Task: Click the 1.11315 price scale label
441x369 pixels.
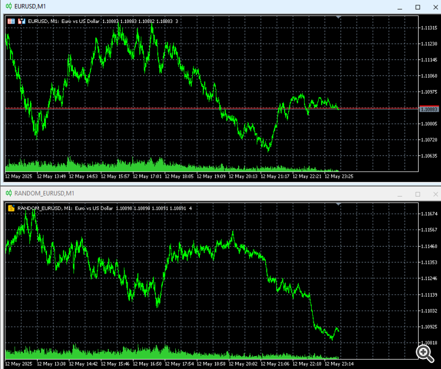Action: 429,28
